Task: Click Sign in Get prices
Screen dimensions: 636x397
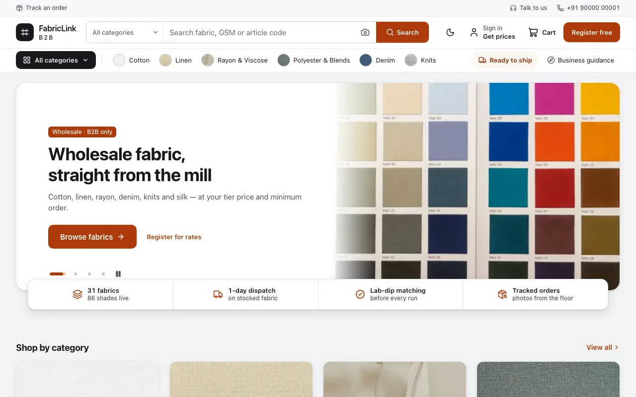Action: [492, 32]
